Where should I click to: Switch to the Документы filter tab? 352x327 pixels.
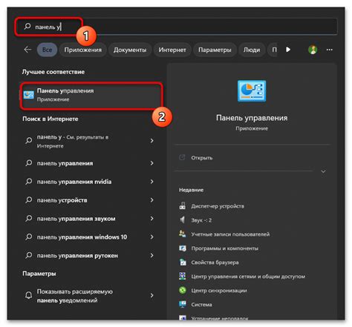(130, 50)
